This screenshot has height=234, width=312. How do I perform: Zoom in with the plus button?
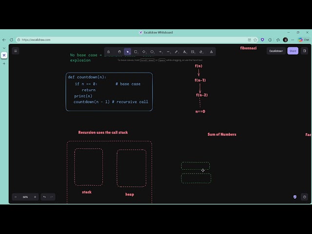click(x=35, y=197)
